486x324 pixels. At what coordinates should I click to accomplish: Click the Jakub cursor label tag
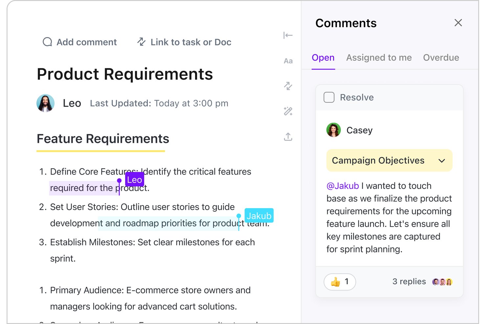click(259, 216)
